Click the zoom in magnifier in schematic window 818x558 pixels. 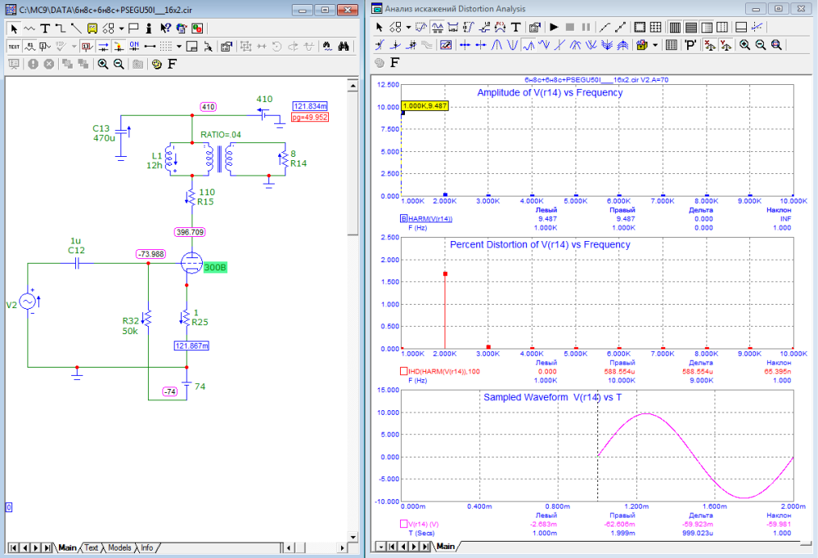103,64
